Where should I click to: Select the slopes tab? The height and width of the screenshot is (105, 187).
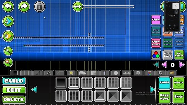pyautogui.click(x=38, y=73)
